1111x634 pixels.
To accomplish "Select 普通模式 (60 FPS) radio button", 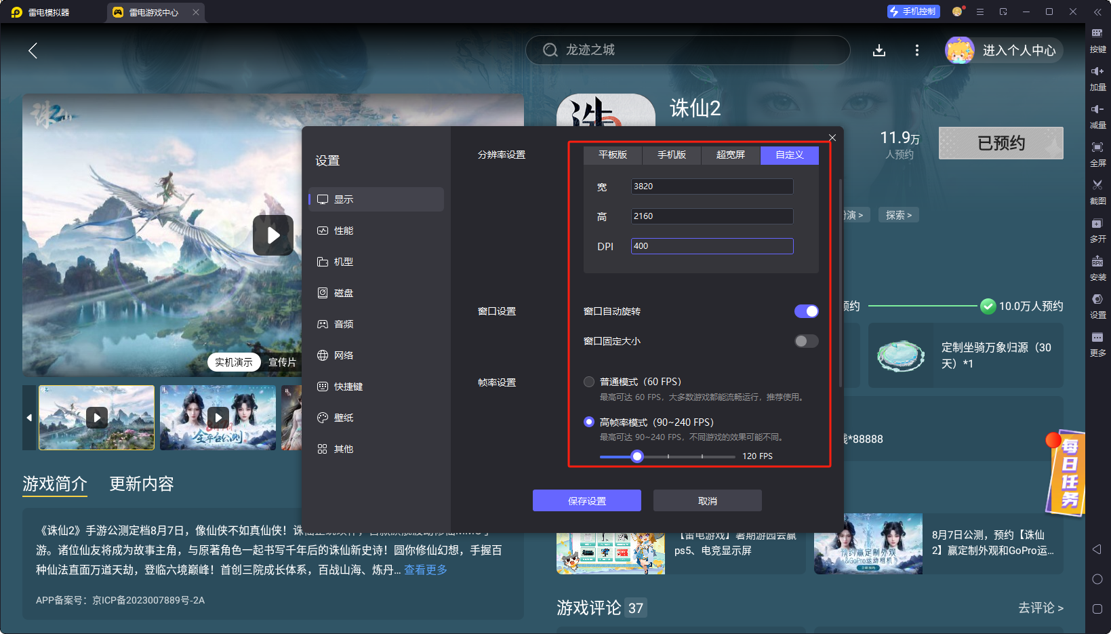I will (x=589, y=382).
